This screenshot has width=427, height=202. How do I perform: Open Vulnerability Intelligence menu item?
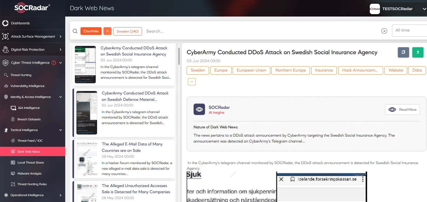click(x=27, y=86)
